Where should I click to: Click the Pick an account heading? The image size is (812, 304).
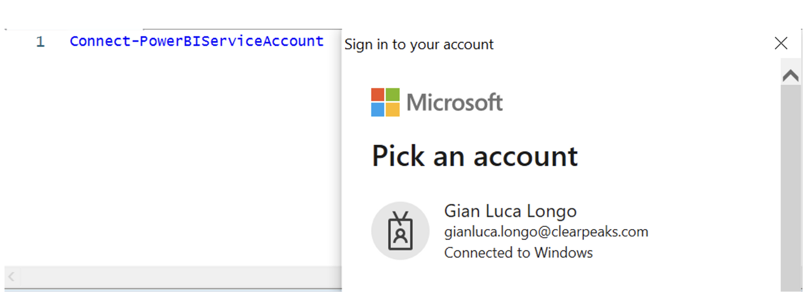475,156
